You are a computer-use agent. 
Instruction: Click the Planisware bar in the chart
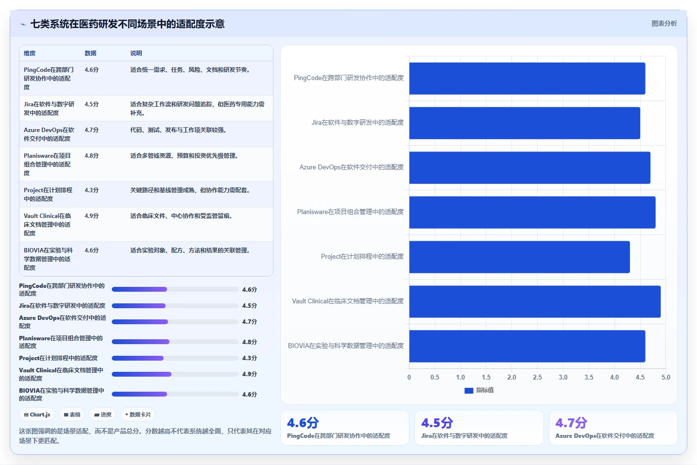click(532, 212)
